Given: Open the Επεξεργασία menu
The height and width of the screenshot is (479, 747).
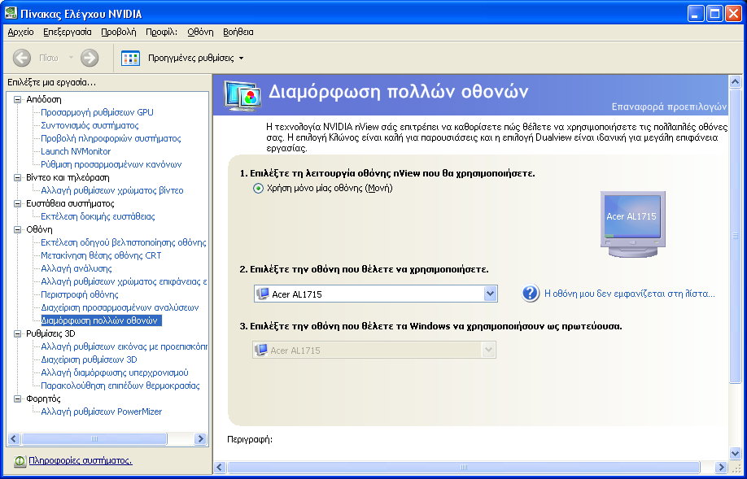Looking at the screenshot, I should (x=68, y=32).
